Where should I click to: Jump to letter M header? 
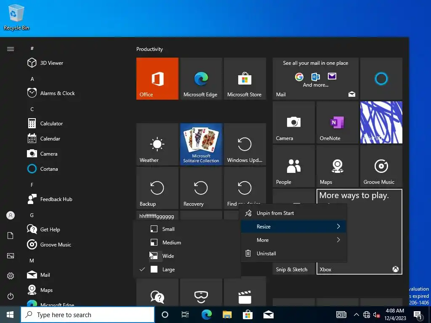click(32, 260)
